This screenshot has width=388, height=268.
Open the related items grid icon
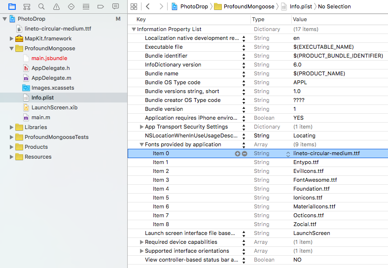(x=134, y=7)
